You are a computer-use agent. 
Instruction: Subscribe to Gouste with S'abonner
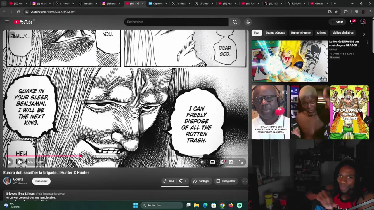click(x=41, y=181)
